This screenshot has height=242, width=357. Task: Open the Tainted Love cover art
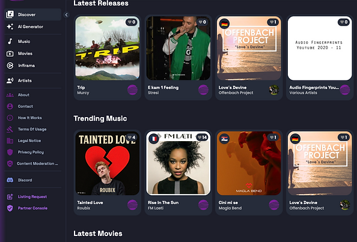[x=108, y=163]
